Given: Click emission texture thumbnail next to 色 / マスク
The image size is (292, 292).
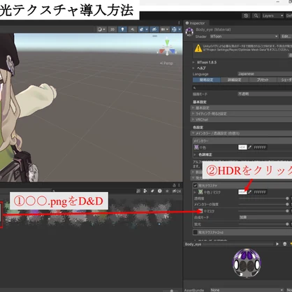Looking at the screenshot, I should click(x=200, y=192).
